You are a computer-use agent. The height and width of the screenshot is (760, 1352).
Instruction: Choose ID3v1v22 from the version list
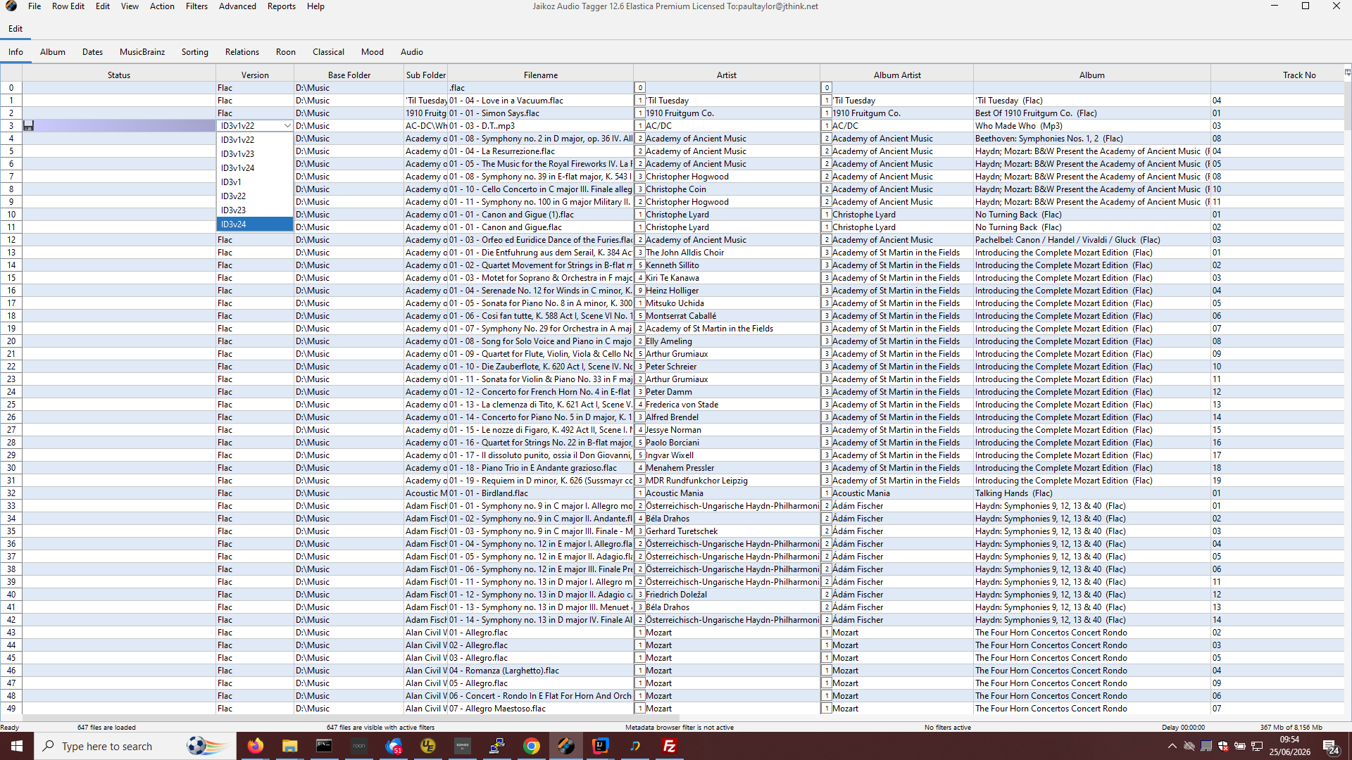coord(255,140)
